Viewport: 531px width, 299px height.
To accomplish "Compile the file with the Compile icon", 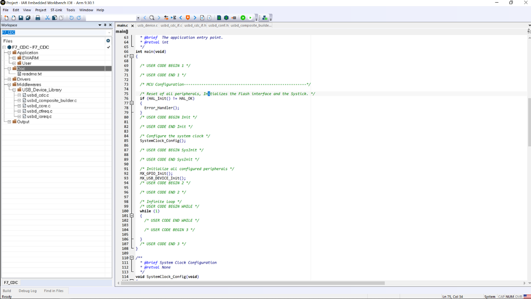I will click(x=219, y=18).
